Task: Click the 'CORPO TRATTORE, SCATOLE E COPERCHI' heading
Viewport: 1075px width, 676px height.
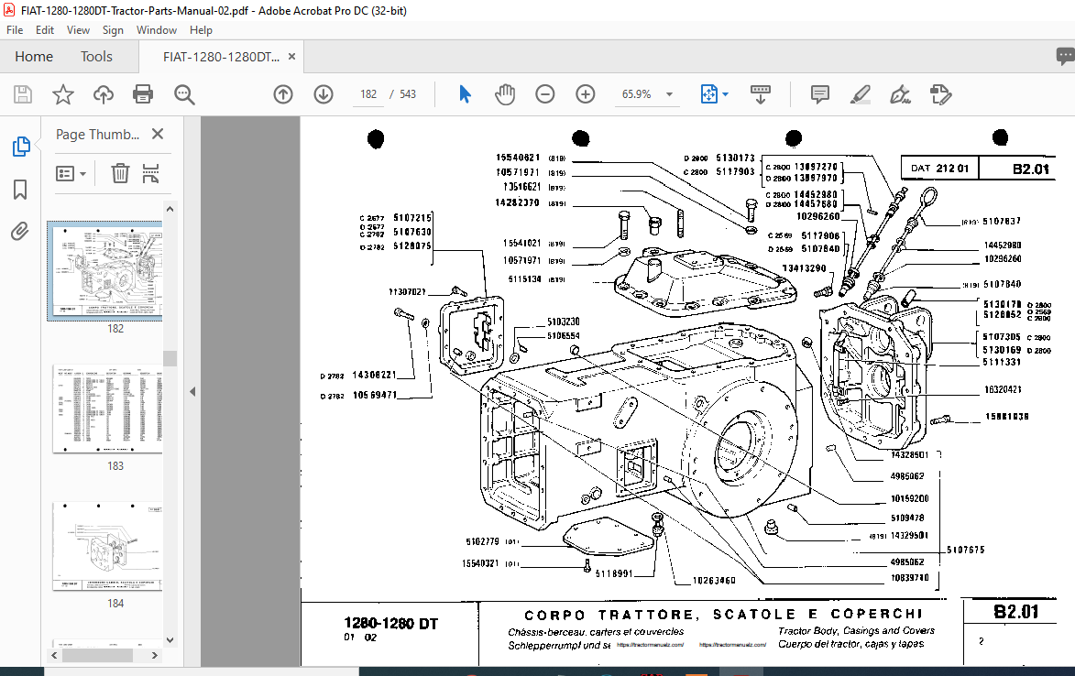Action: [723, 615]
